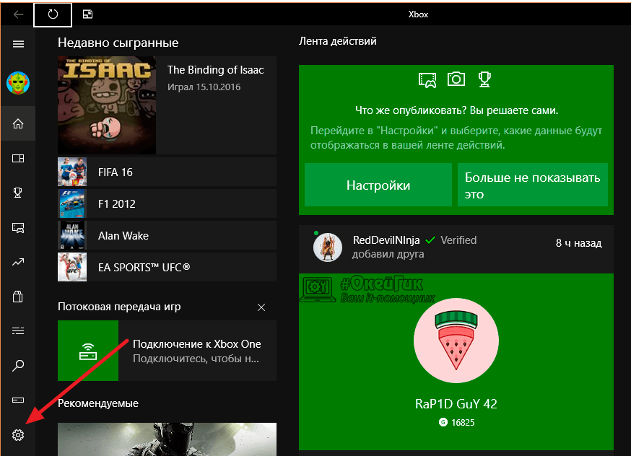Open the Store bag icon in sidebar
The image size is (631, 456).
coord(18,297)
